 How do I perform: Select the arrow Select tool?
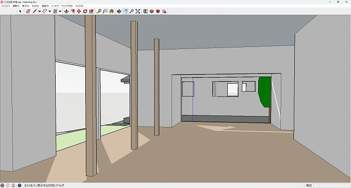tap(21, 11)
